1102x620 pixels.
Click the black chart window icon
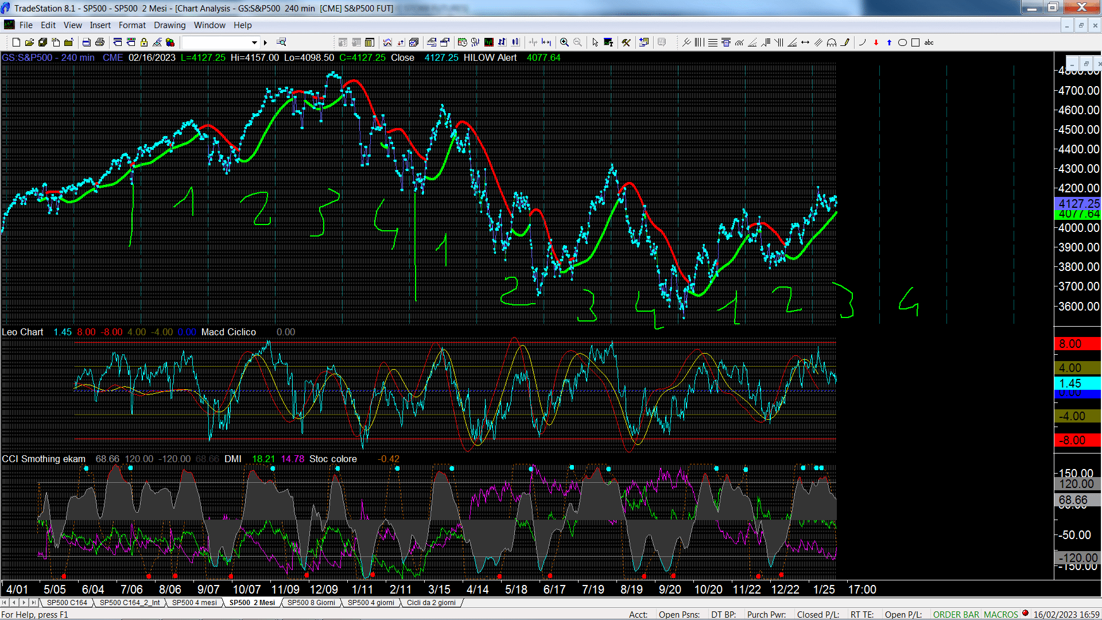coord(488,42)
